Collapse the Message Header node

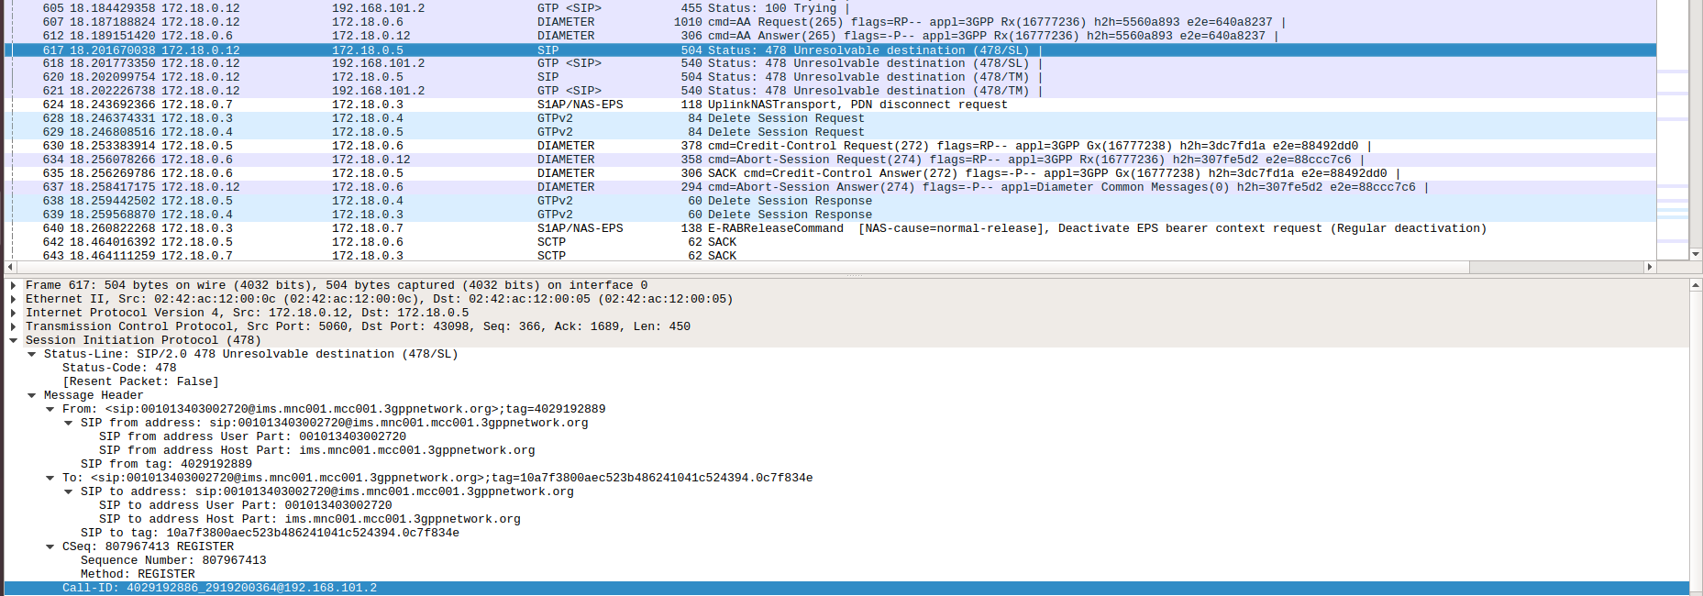(31, 395)
